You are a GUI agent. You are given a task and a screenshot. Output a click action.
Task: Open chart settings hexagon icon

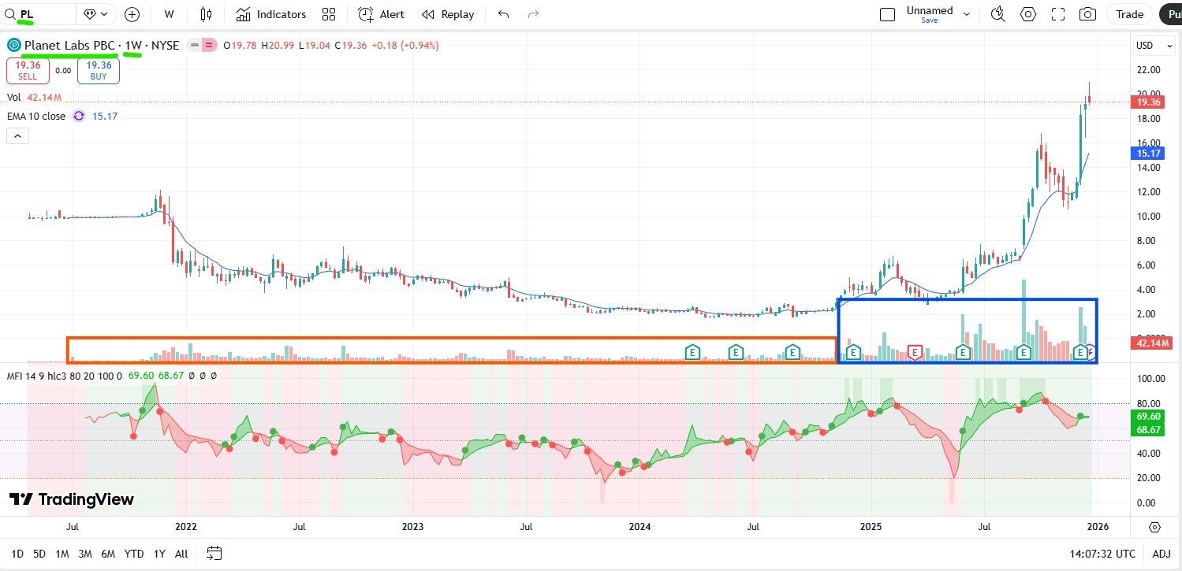[x=1028, y=14]
